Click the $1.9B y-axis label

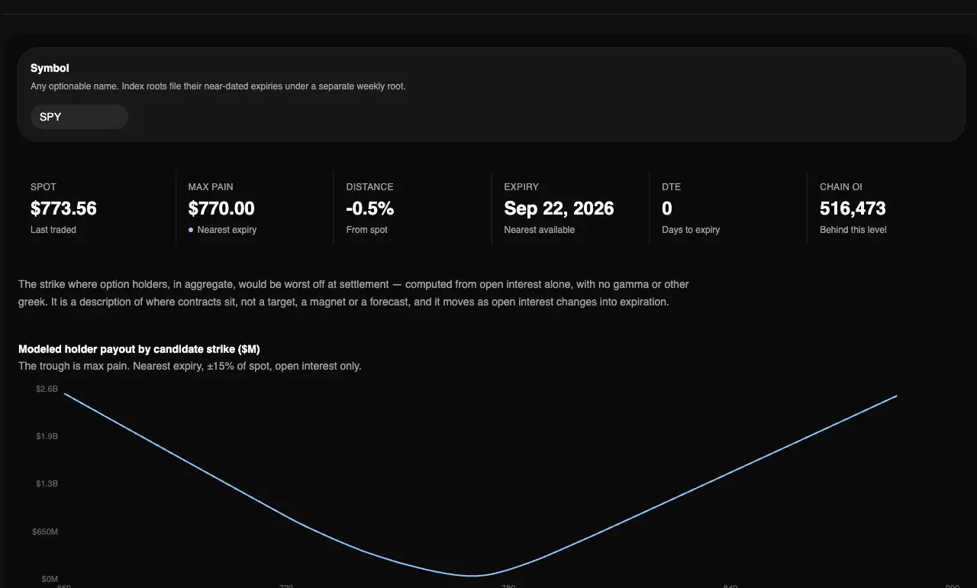pyautogui.click(x=47, y=436)
